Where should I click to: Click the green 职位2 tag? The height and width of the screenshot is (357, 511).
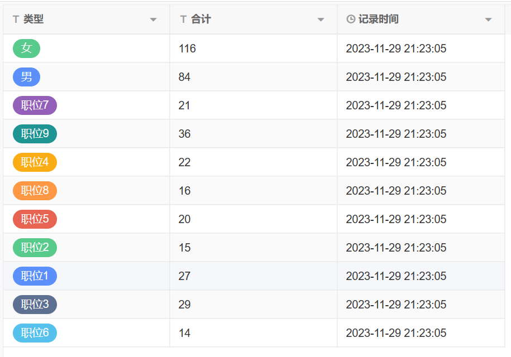click(x=35, y=248)
